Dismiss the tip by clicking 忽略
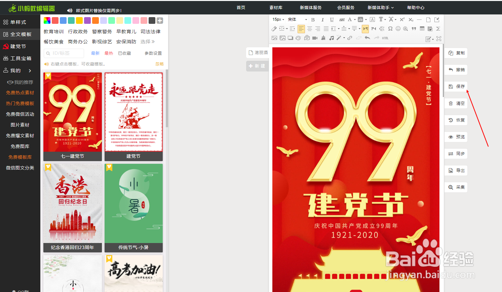Viewport: 502px width, 292px height. (159, 64)
